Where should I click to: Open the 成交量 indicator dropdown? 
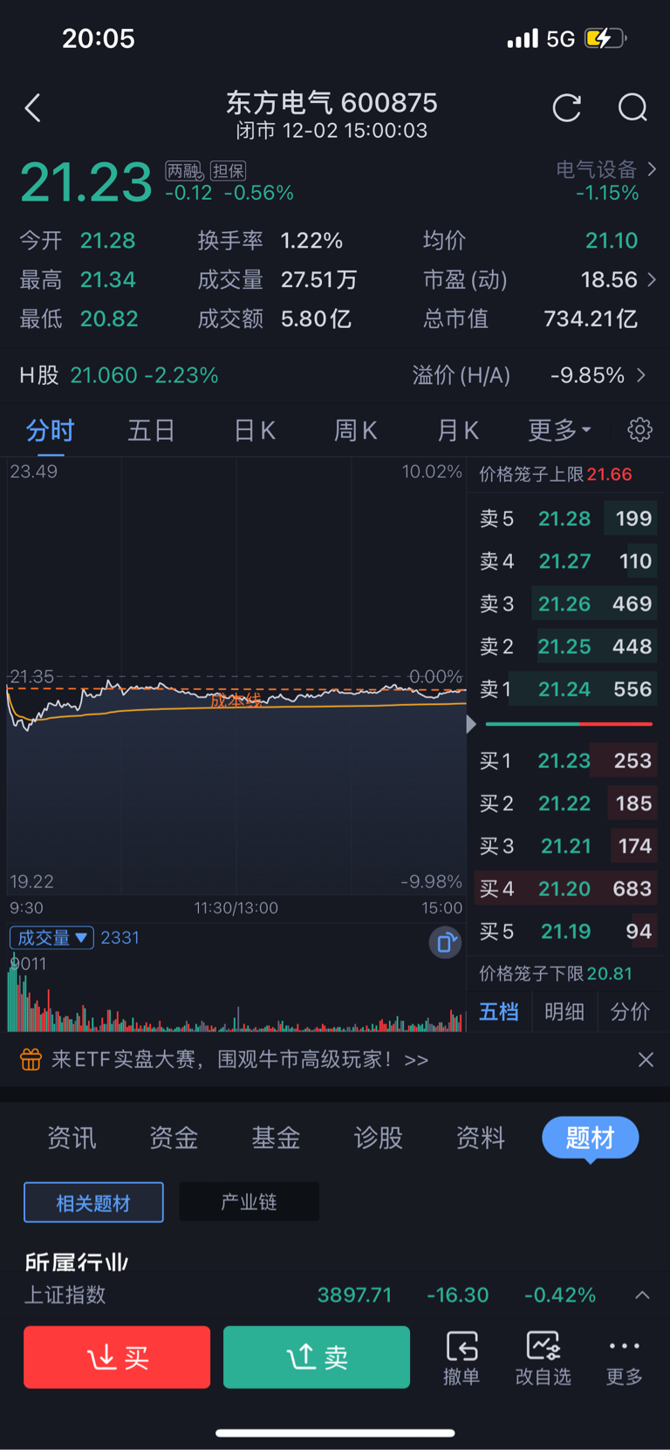coord(51,938)
